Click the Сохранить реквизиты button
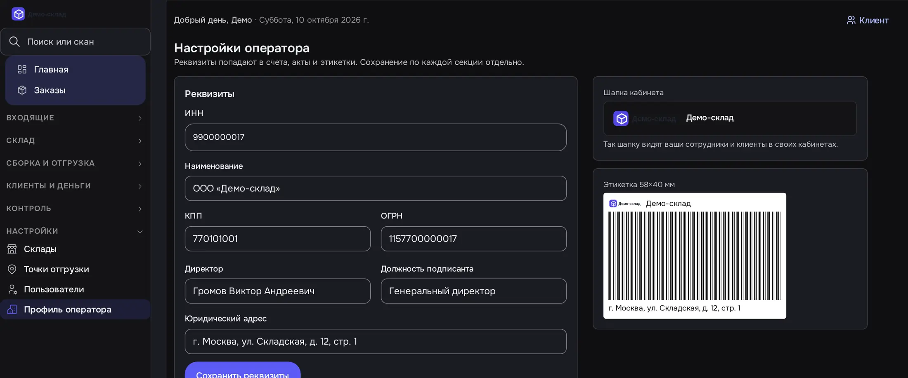The width and height of the screenshot is (908, 378). pos(243,371)
